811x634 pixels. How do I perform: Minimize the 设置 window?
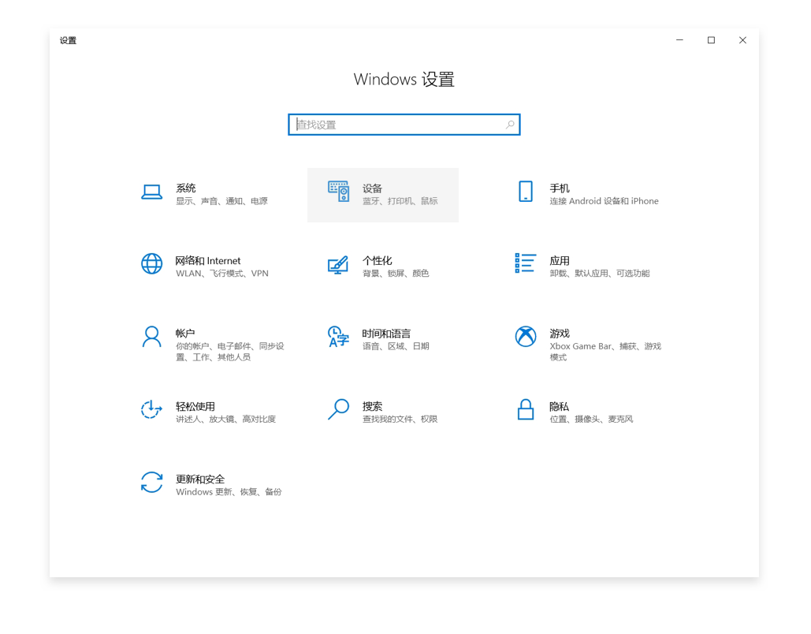[679, 40]
